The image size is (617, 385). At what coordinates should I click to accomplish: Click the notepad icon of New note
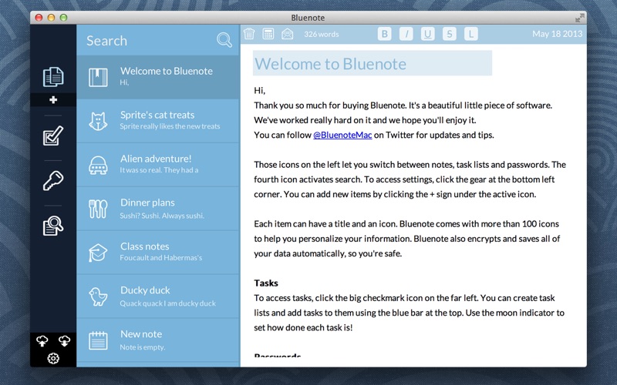click(x=98, y=340)
